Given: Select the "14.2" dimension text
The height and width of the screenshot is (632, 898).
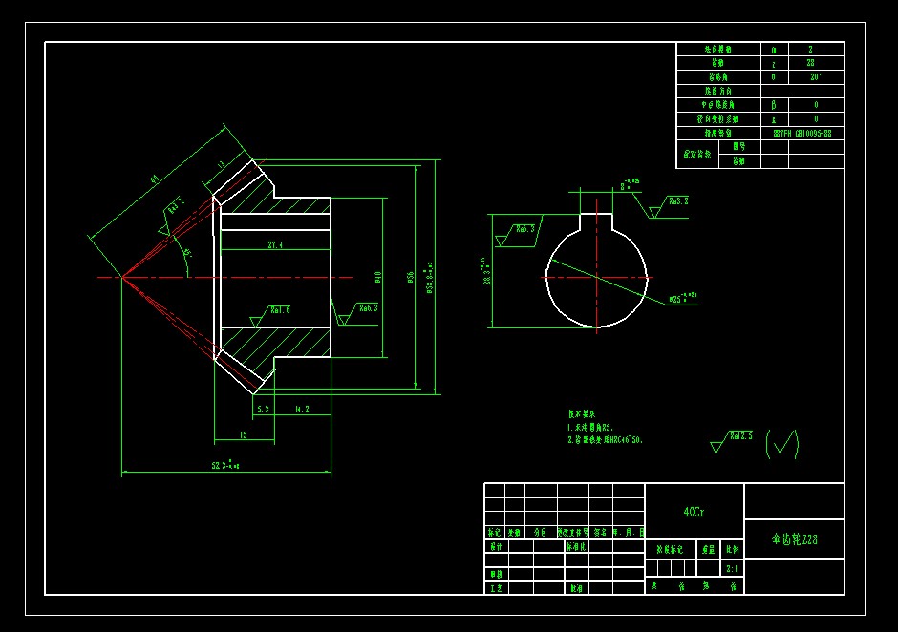Looking at the screenshot, I should click(302, 410).
